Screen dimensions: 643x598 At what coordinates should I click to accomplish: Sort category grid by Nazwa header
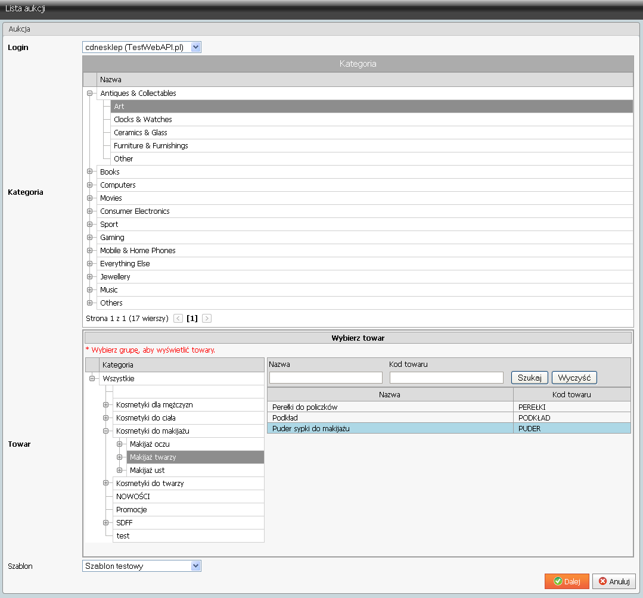click(x=365, y=79)
